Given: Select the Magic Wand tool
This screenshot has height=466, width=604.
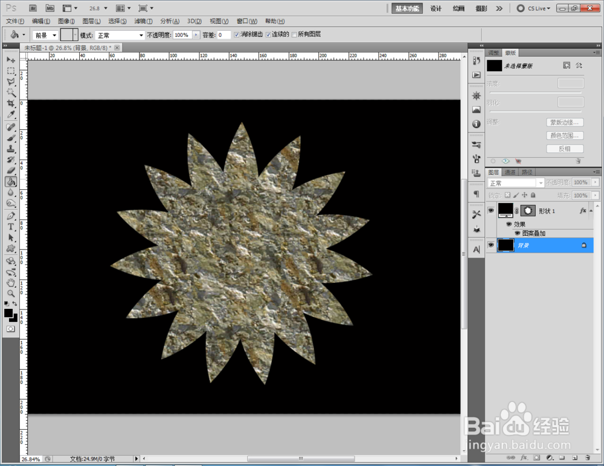Looking at the screenshot, I should coord(11,92).
